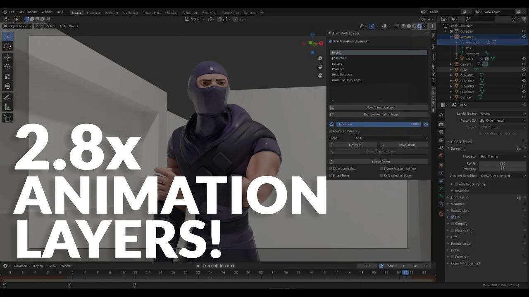The height and width of the screenshot is (297, 529).
Task: Select the Armature object icon in the Outliner
Action: click(x=457, y=37)
